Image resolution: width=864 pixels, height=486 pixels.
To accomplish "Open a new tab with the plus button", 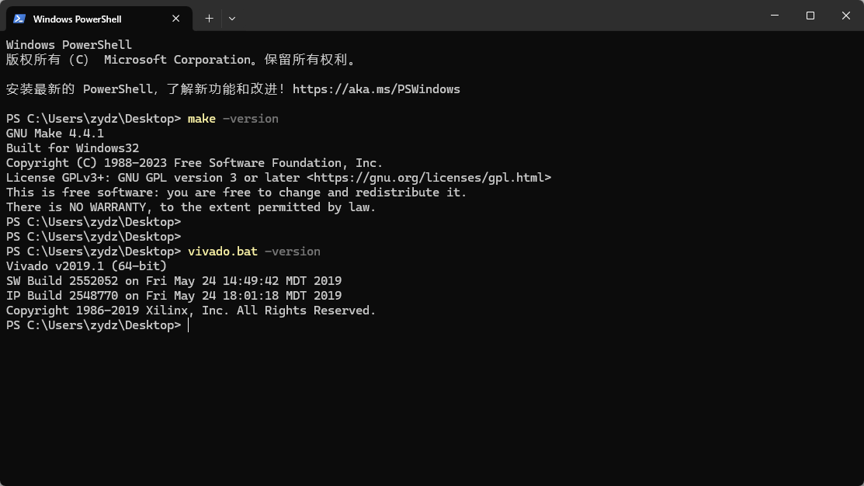I will pos(209,18).
